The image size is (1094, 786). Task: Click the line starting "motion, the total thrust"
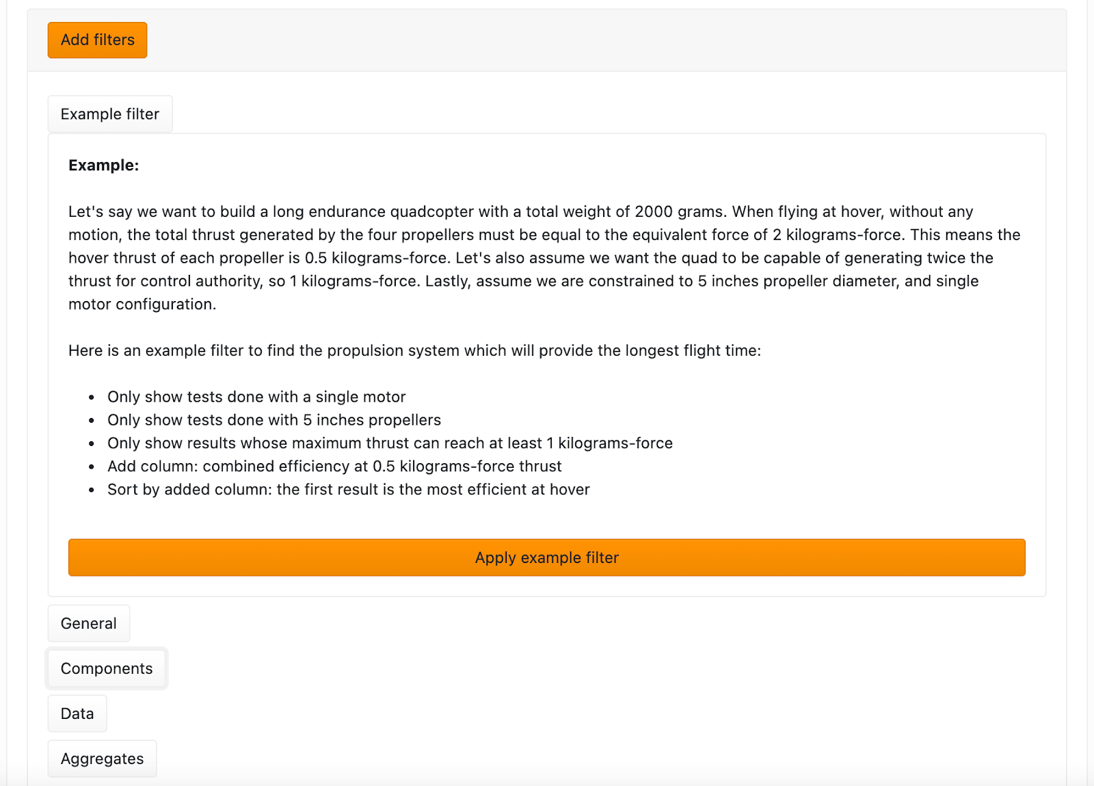tap(544, 235)
